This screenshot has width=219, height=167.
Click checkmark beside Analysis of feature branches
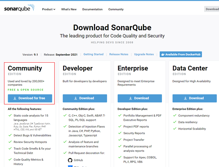65,142
